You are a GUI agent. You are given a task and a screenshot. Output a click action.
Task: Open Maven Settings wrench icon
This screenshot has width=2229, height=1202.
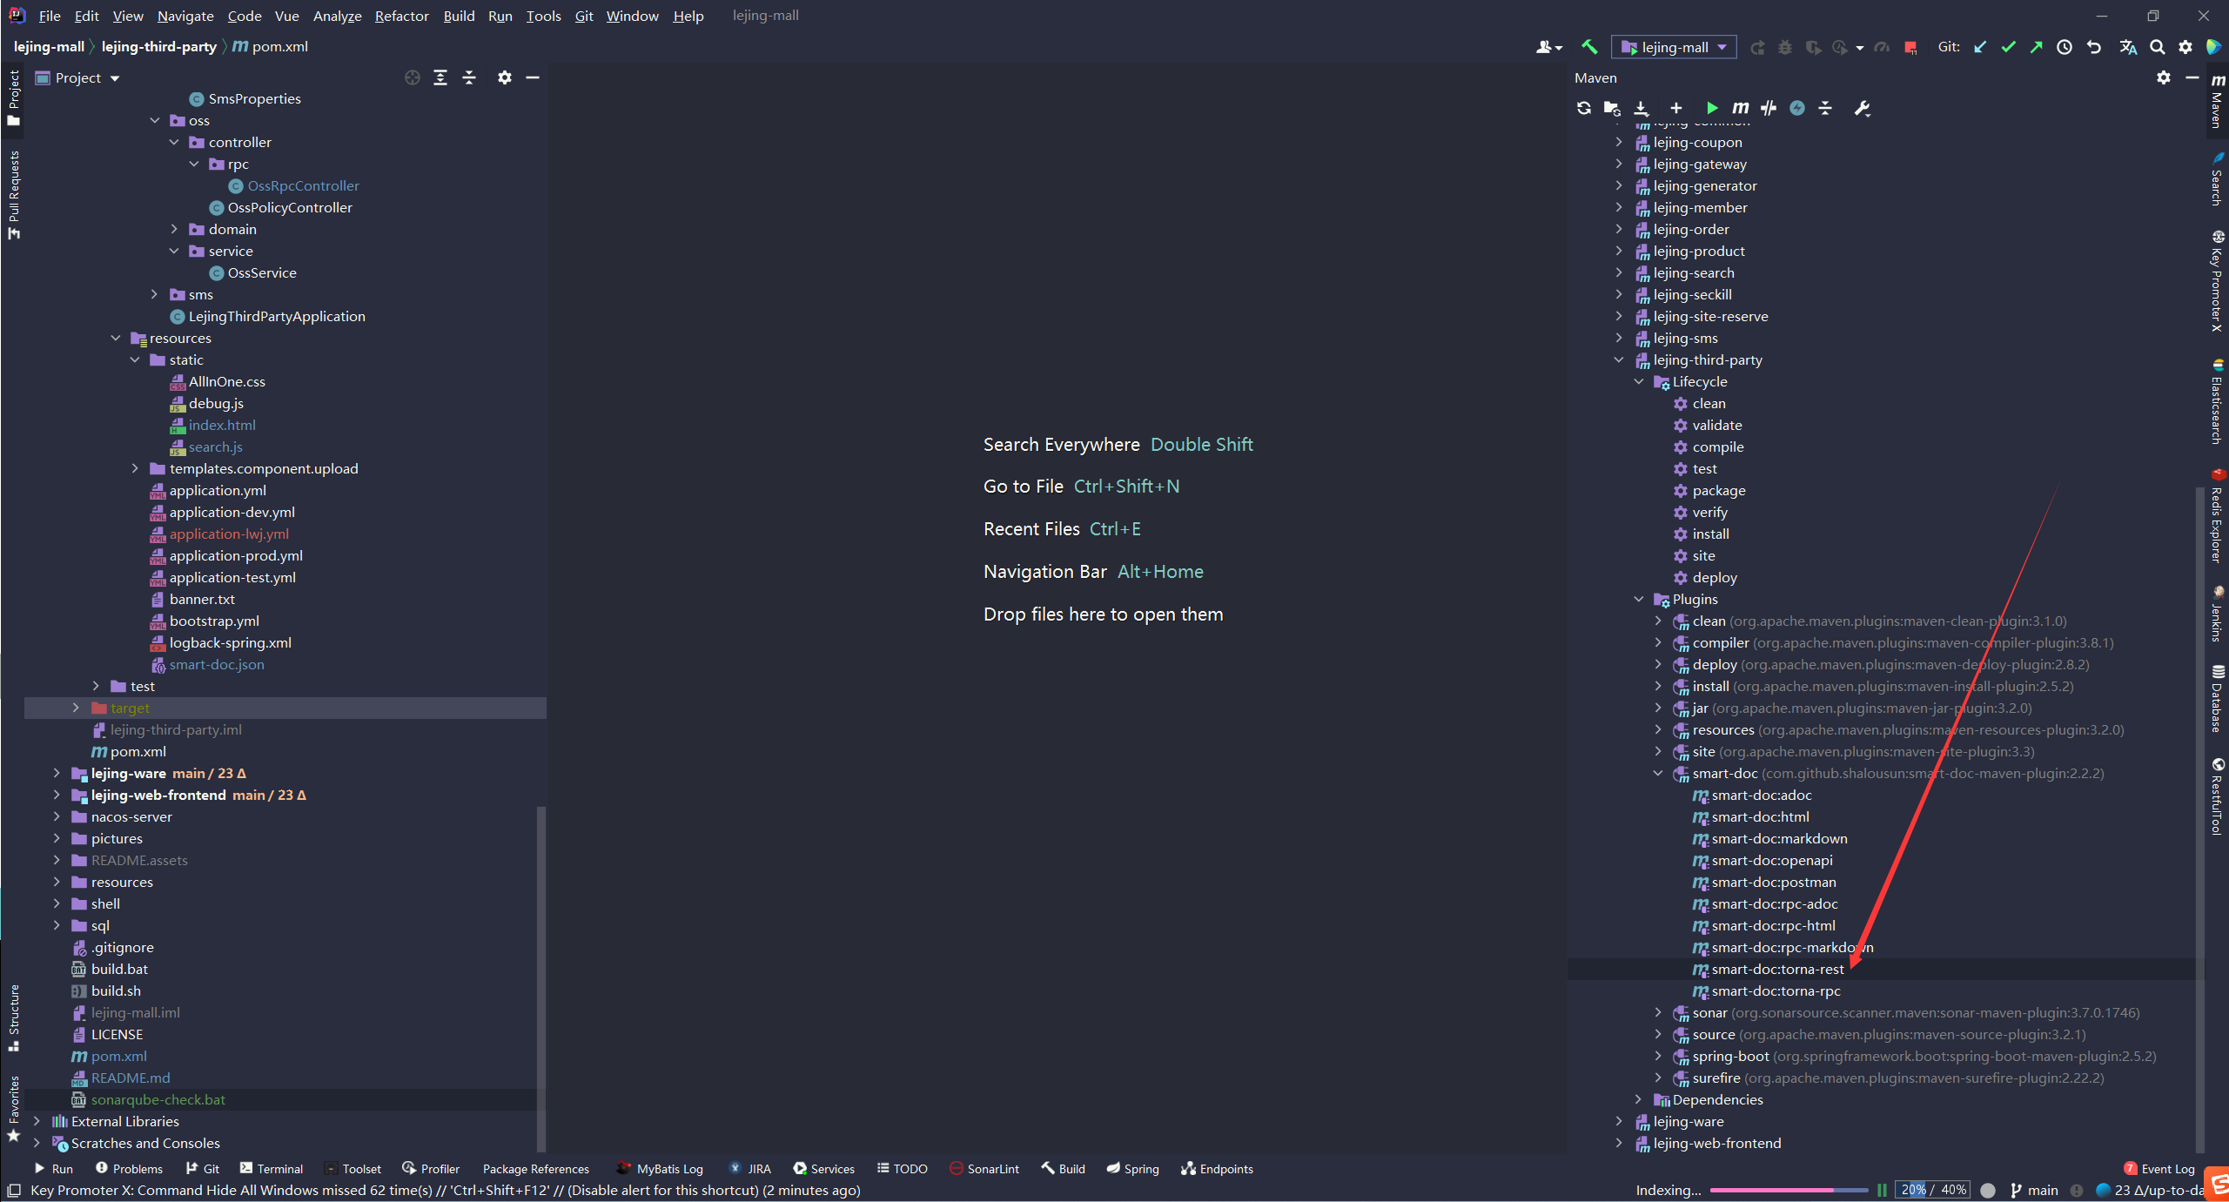tap(1862, 108)
